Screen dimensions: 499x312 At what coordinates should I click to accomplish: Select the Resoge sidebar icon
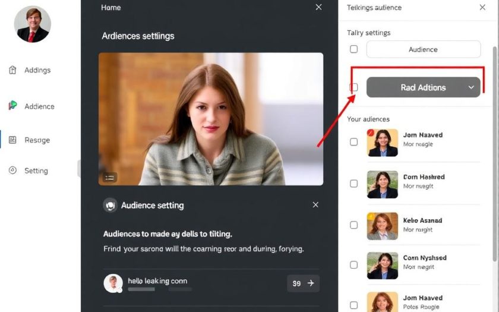point(12,140)
